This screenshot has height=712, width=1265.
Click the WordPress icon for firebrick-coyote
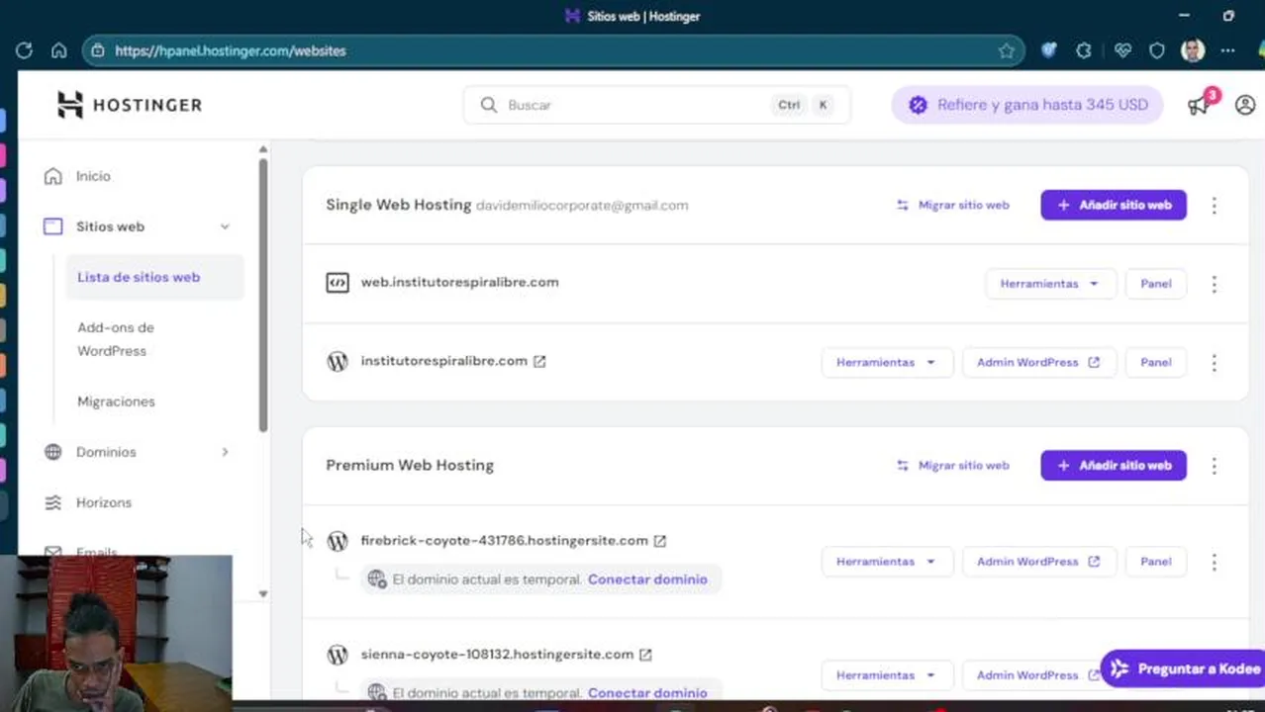[338, 541]
